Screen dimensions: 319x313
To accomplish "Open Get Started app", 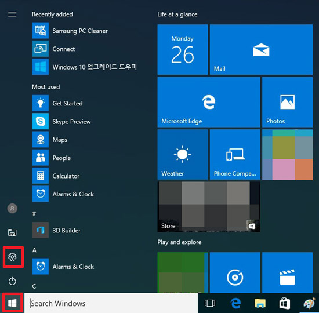I will click(x=57, y=103).
